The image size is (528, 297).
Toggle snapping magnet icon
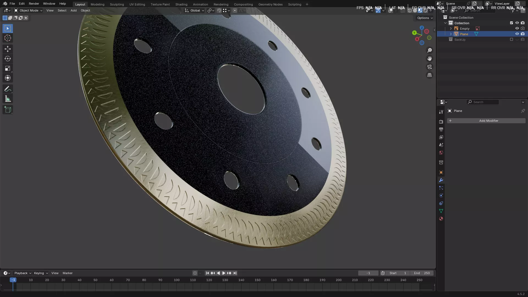[x=219, y=10]
